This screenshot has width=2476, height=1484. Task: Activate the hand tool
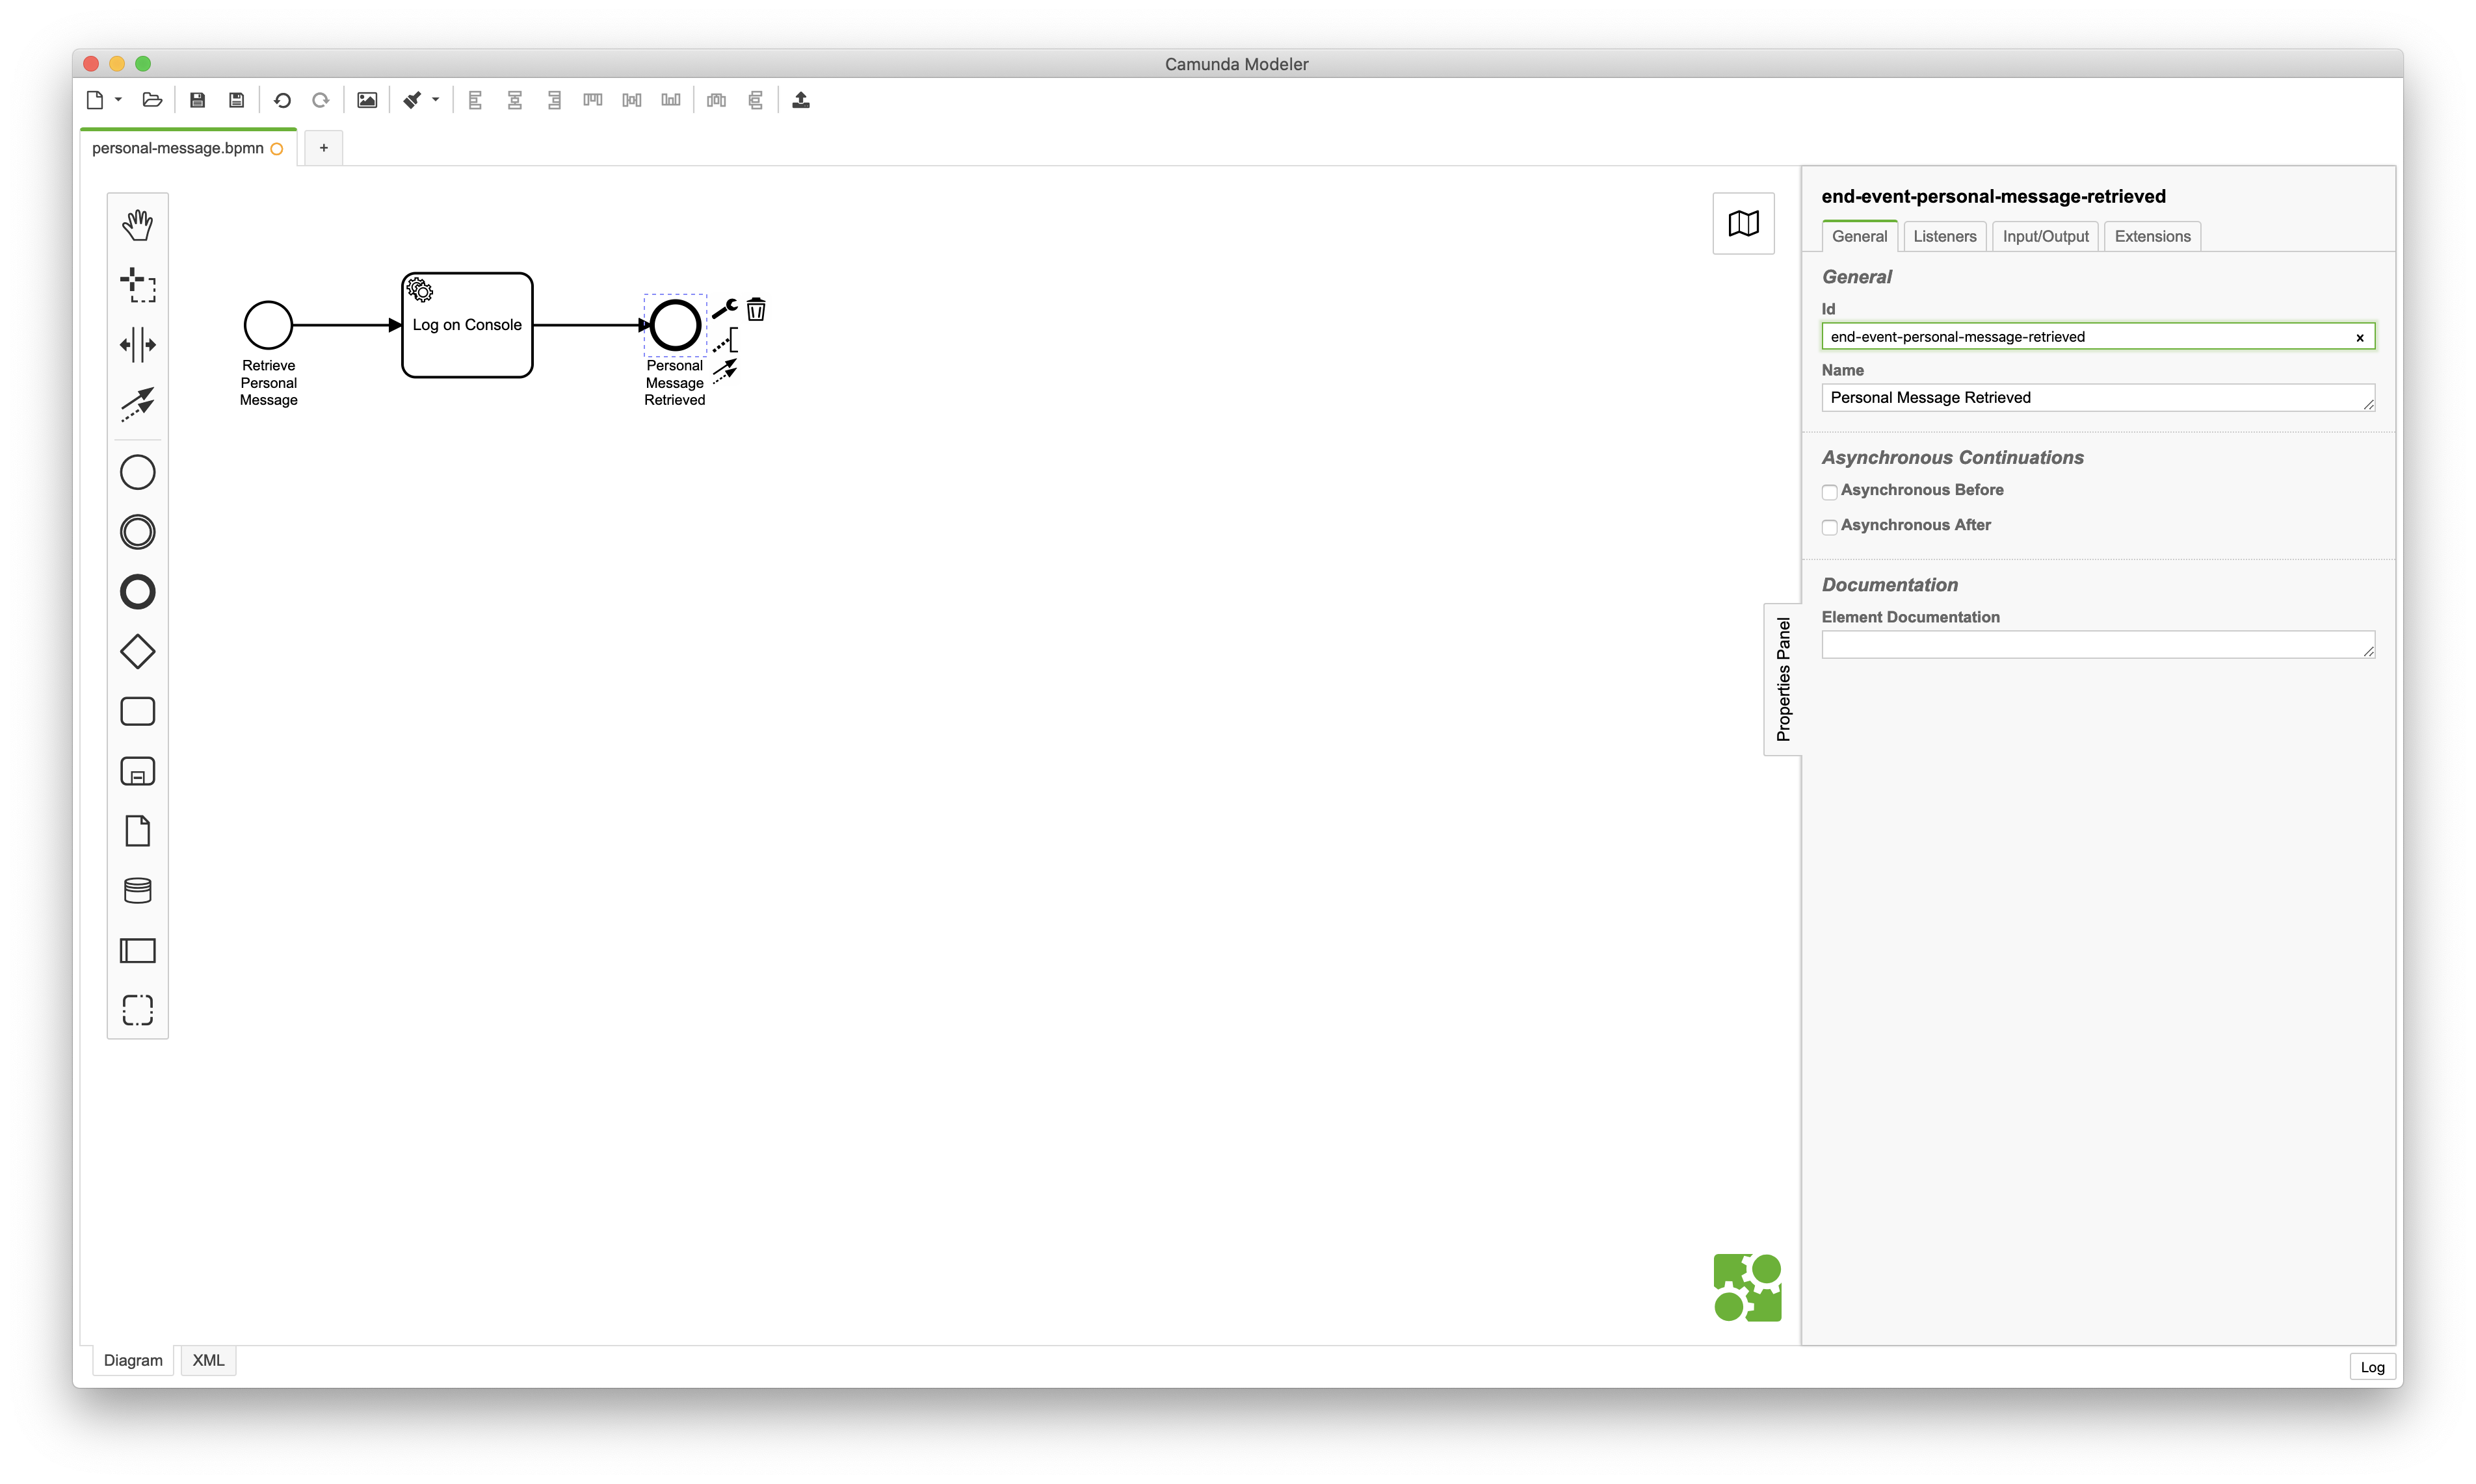click(138, 225)
